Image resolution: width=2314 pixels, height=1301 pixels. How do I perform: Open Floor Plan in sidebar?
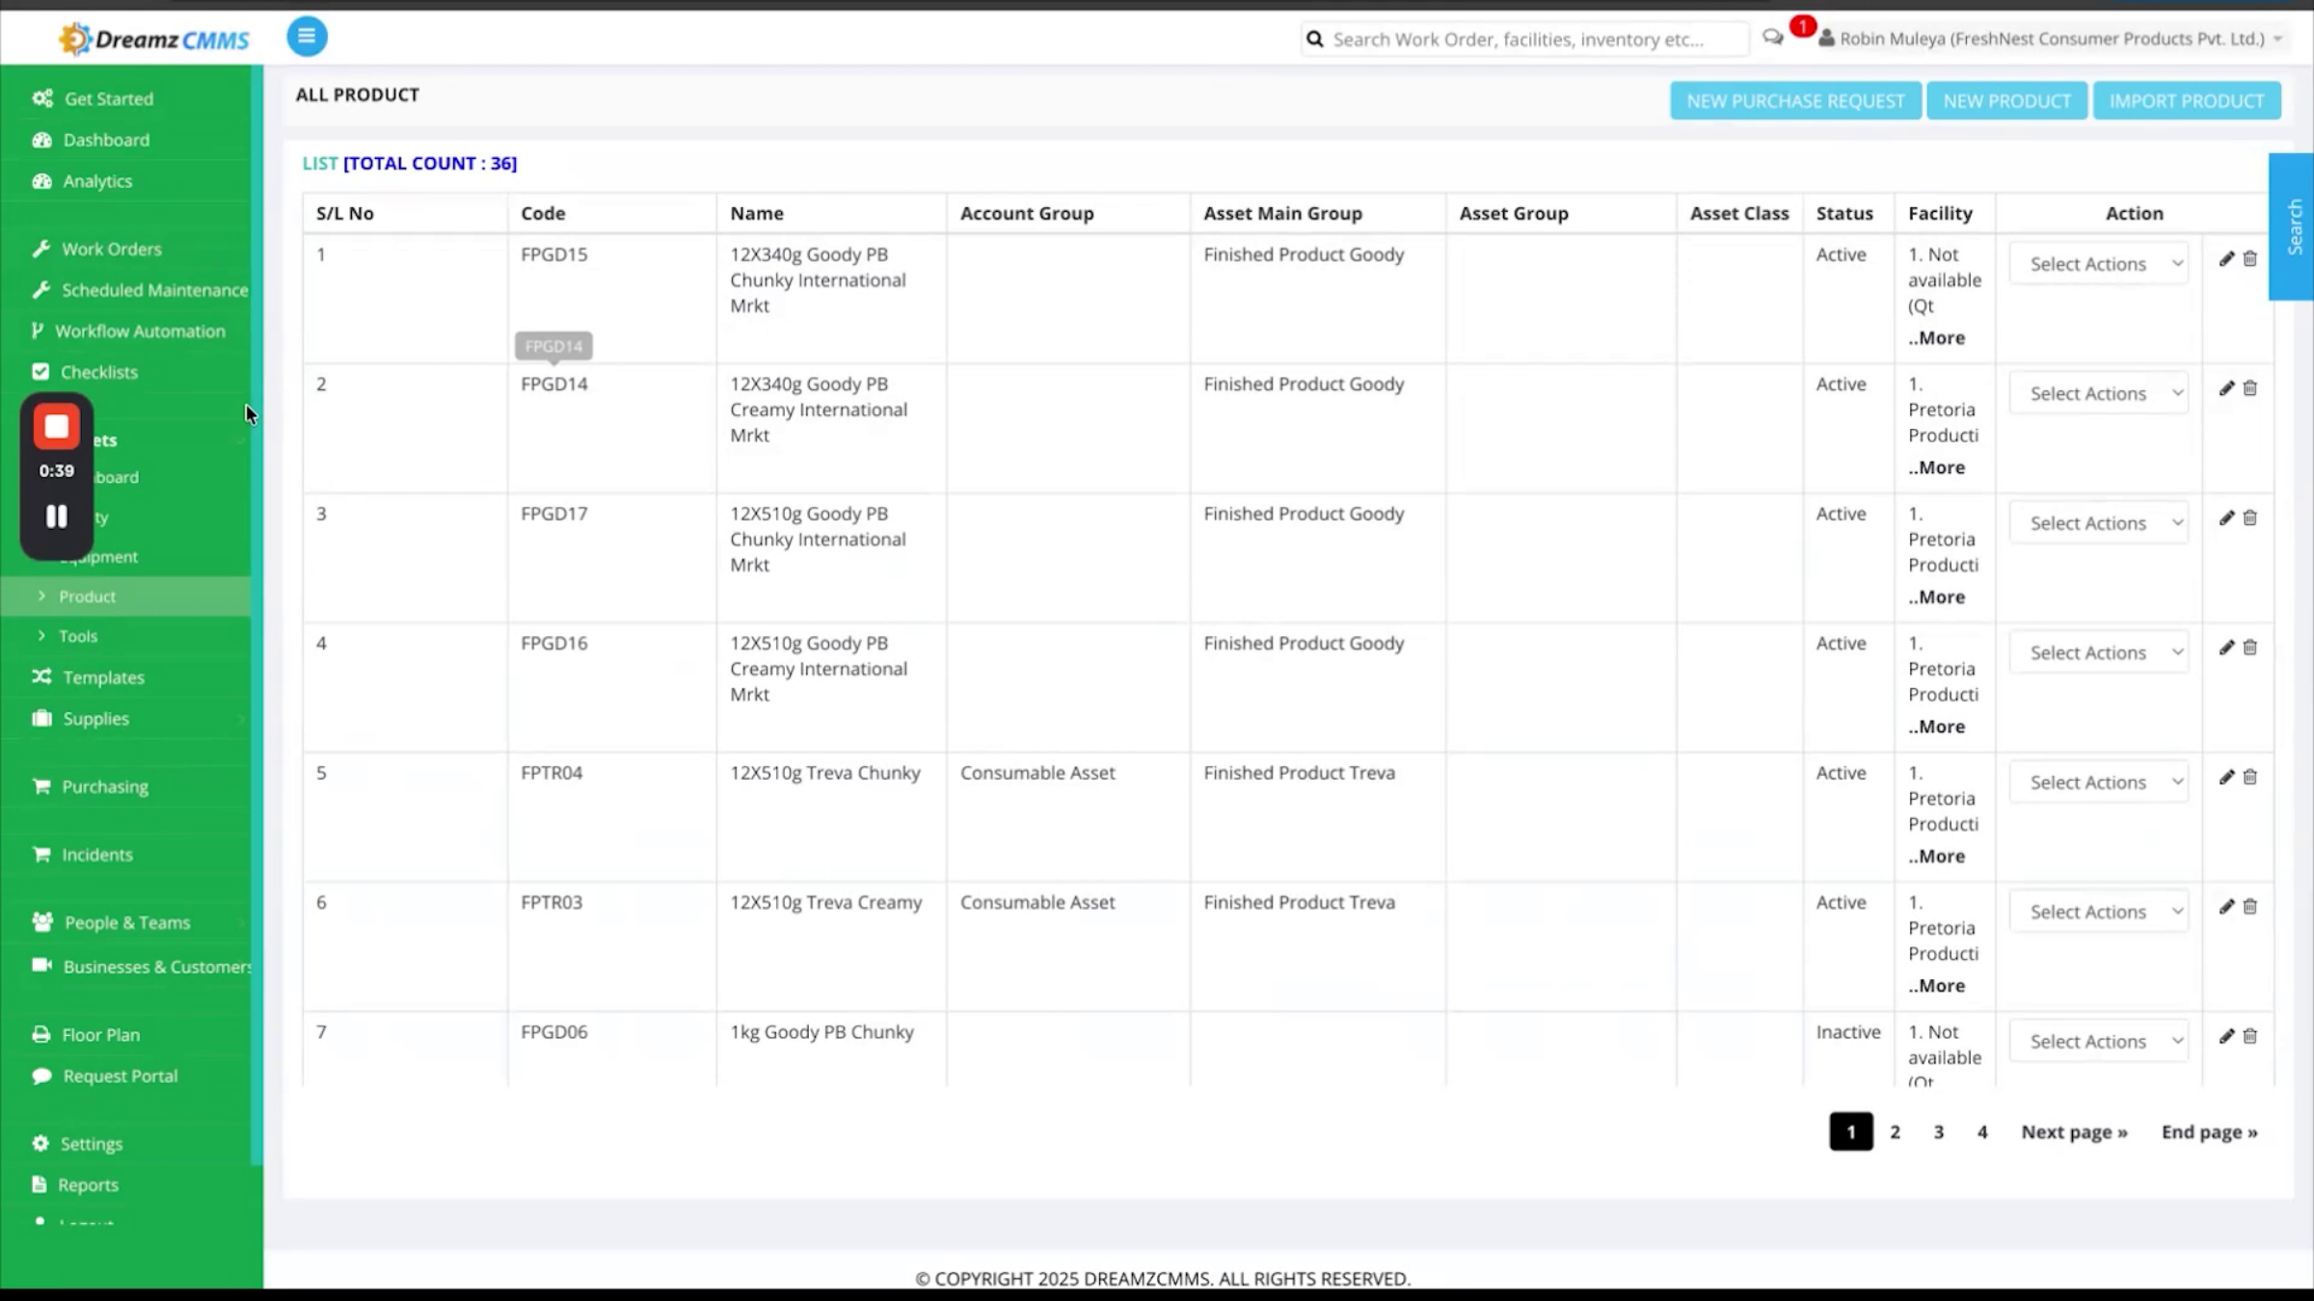click(100, 1035)
